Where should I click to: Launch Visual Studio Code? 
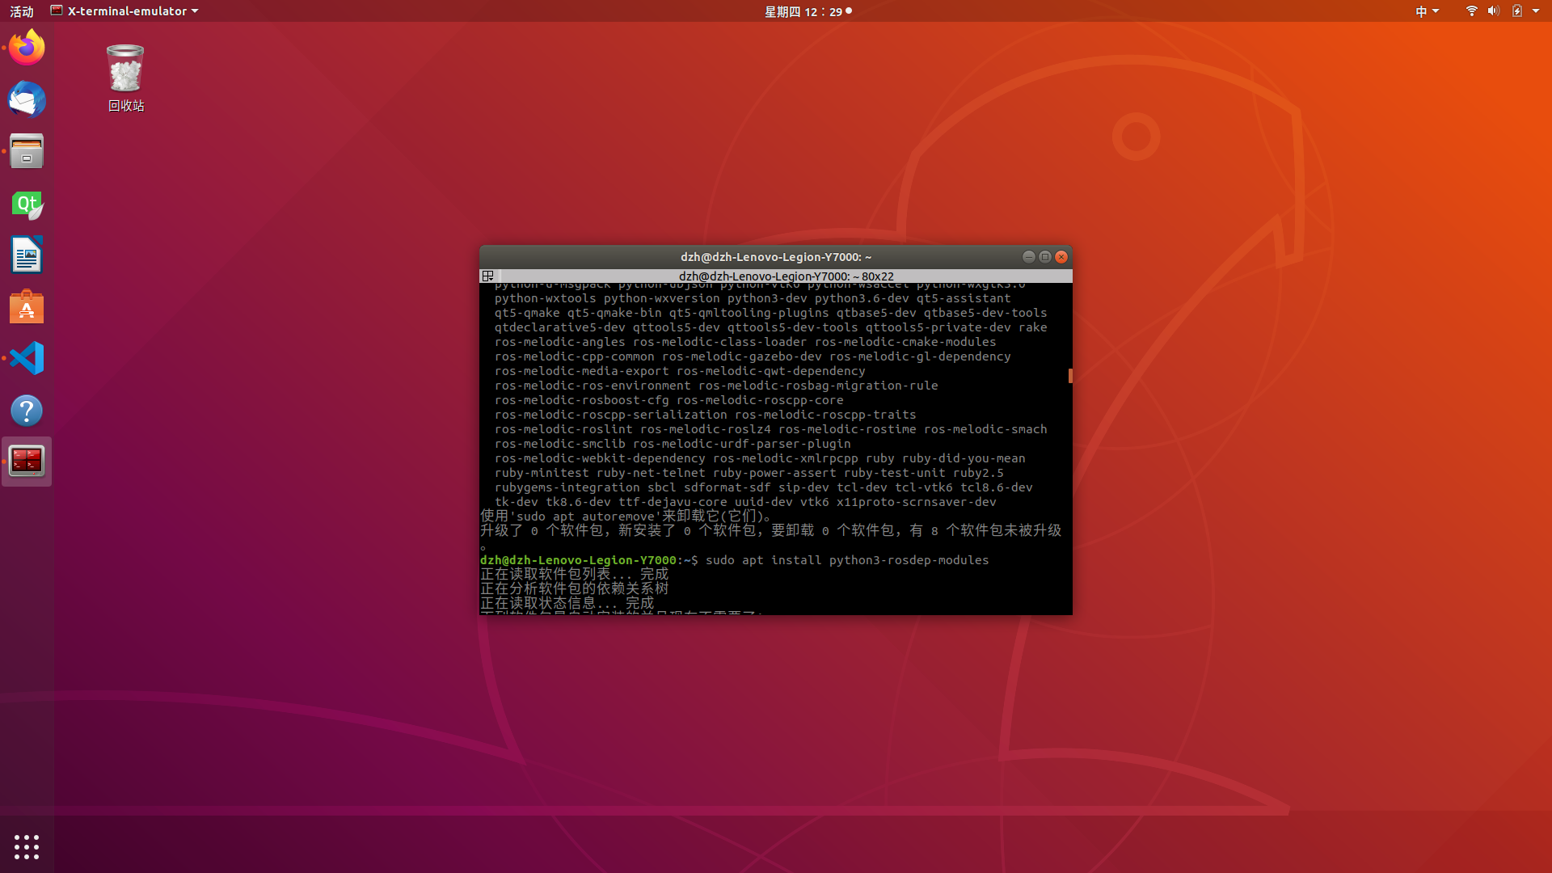click(27, 358)
